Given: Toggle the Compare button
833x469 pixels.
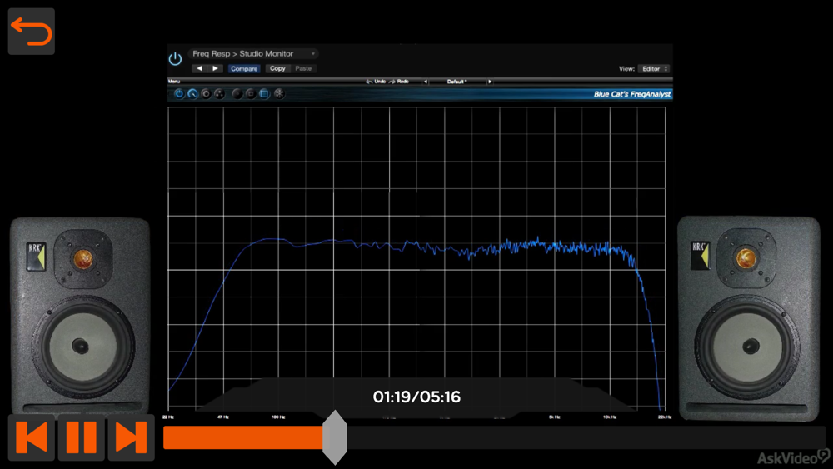Looking at the screenshot, I should [244, 68].
